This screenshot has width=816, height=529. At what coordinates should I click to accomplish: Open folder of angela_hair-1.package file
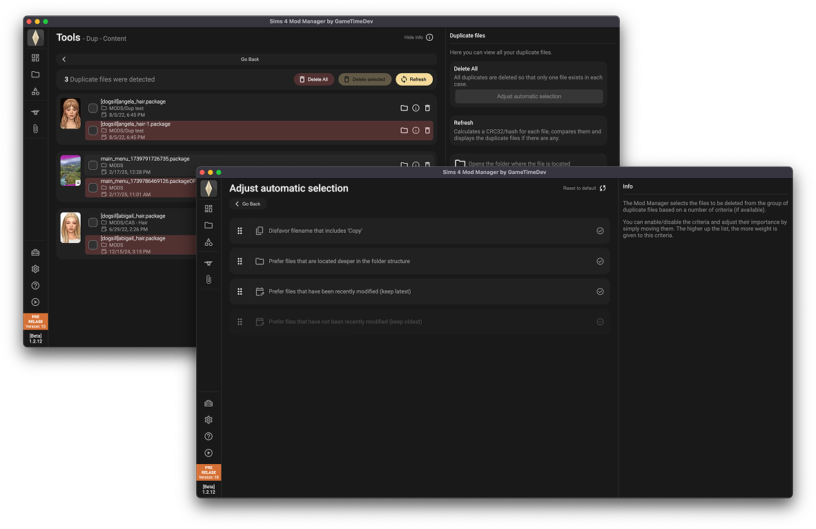[x=404, y=130]
